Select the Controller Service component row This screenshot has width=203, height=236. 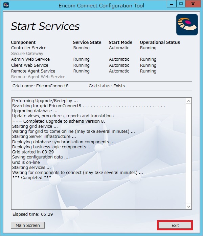pyautogui.click(x=29, y=48)
